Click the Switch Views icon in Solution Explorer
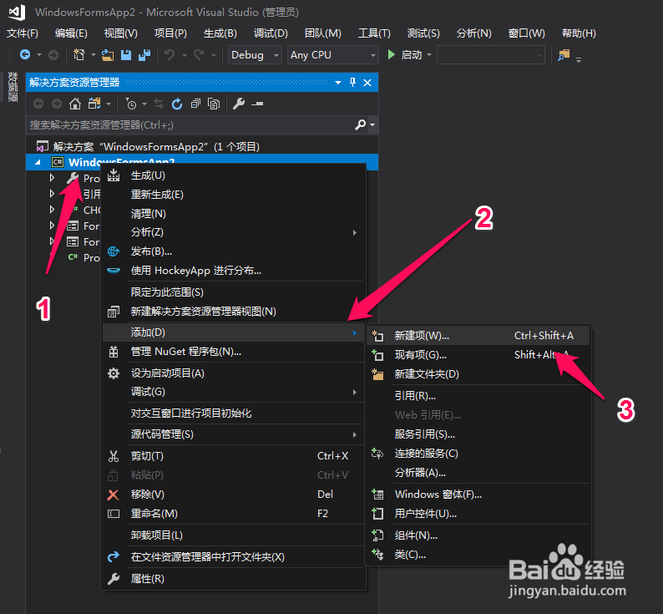 tap(94, 104)
